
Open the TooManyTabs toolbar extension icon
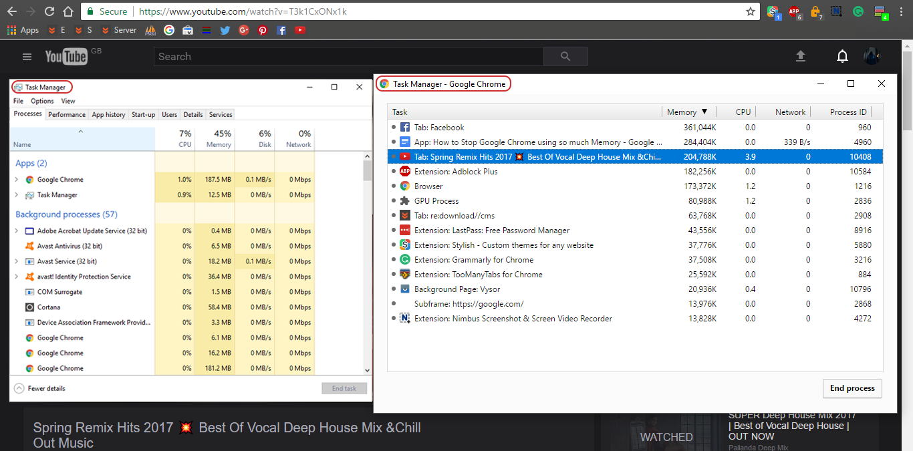click(880, 11)
